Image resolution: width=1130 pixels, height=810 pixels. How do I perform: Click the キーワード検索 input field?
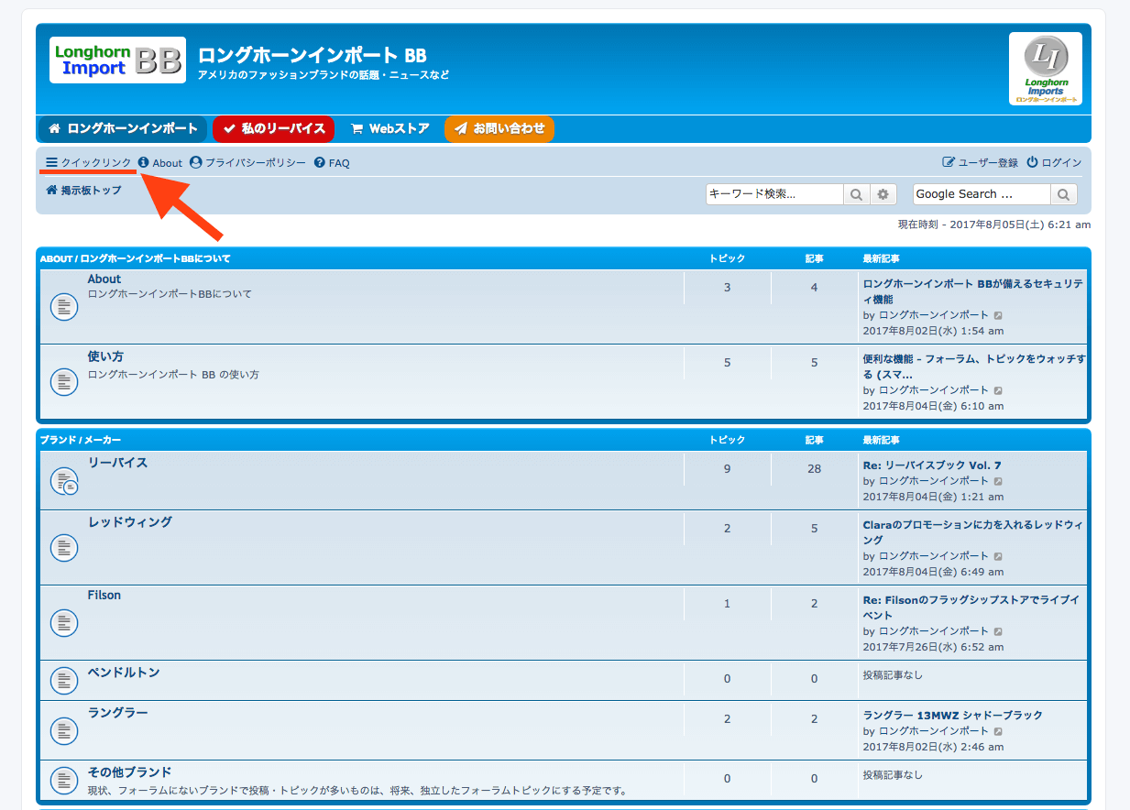click(x=774, y=194)
